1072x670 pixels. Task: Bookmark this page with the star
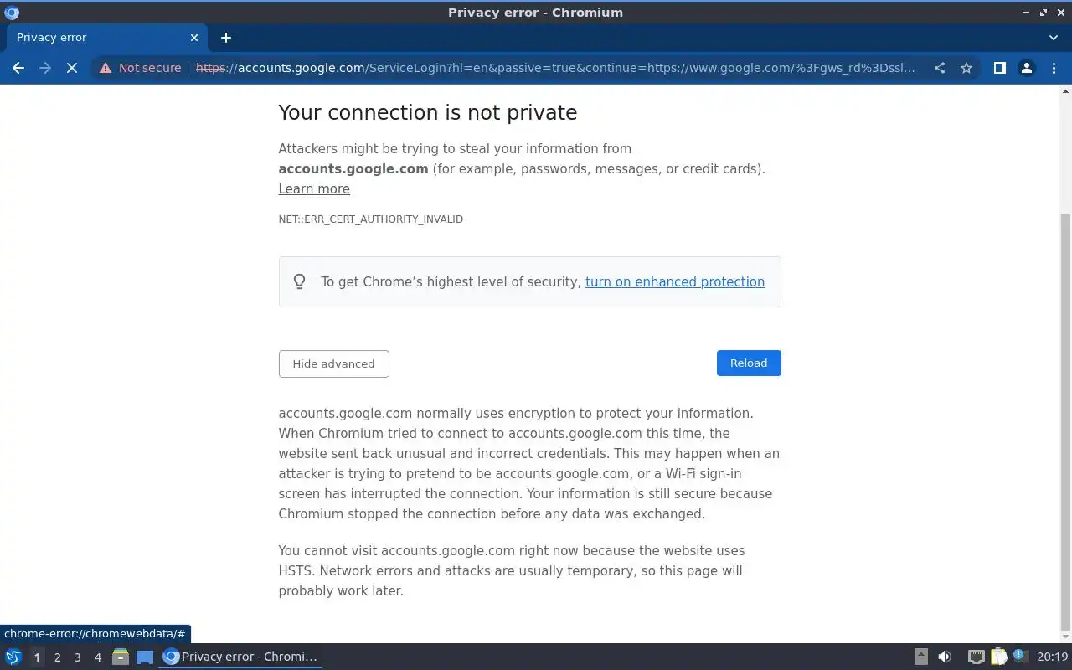point(966,68)
